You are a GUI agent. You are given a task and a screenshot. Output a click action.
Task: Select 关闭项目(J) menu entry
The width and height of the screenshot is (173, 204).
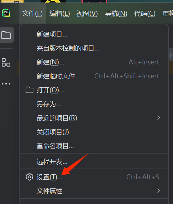point(94,132)
